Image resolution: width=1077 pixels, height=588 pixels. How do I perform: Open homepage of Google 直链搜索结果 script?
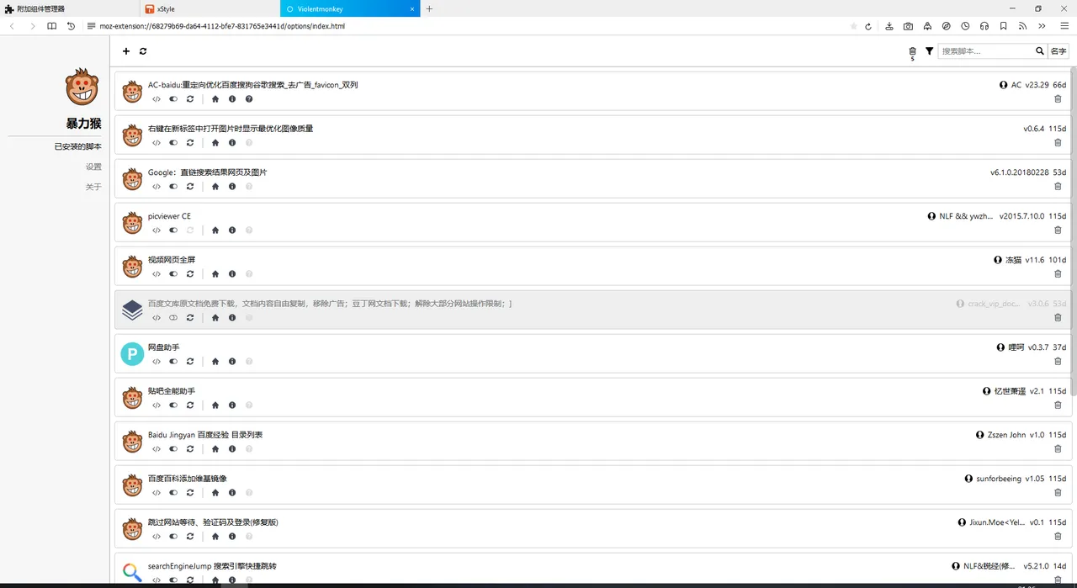click(x=215, y=187)
